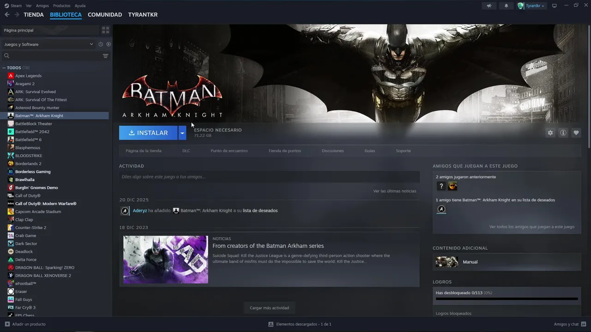Open the Manual thumbnail

(447, 262)
